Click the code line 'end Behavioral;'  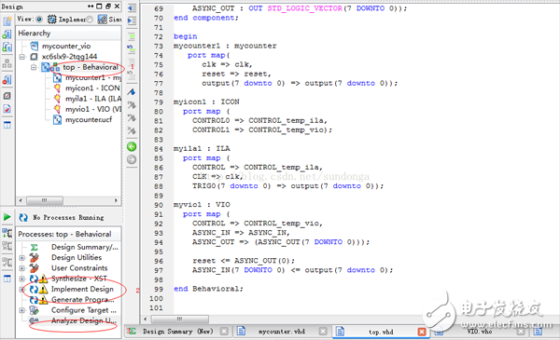208,289
